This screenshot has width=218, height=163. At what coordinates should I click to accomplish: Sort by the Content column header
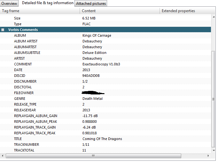[x=120, y=11]
